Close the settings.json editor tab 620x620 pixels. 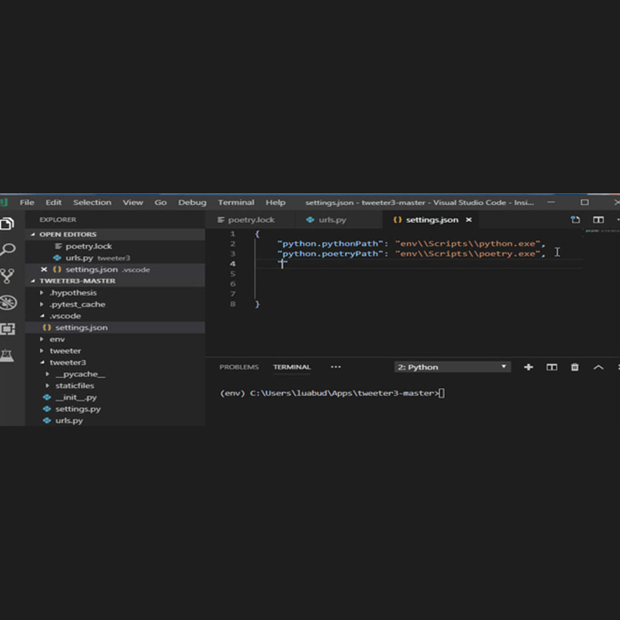pyautogui.click(x=469, y=220)
